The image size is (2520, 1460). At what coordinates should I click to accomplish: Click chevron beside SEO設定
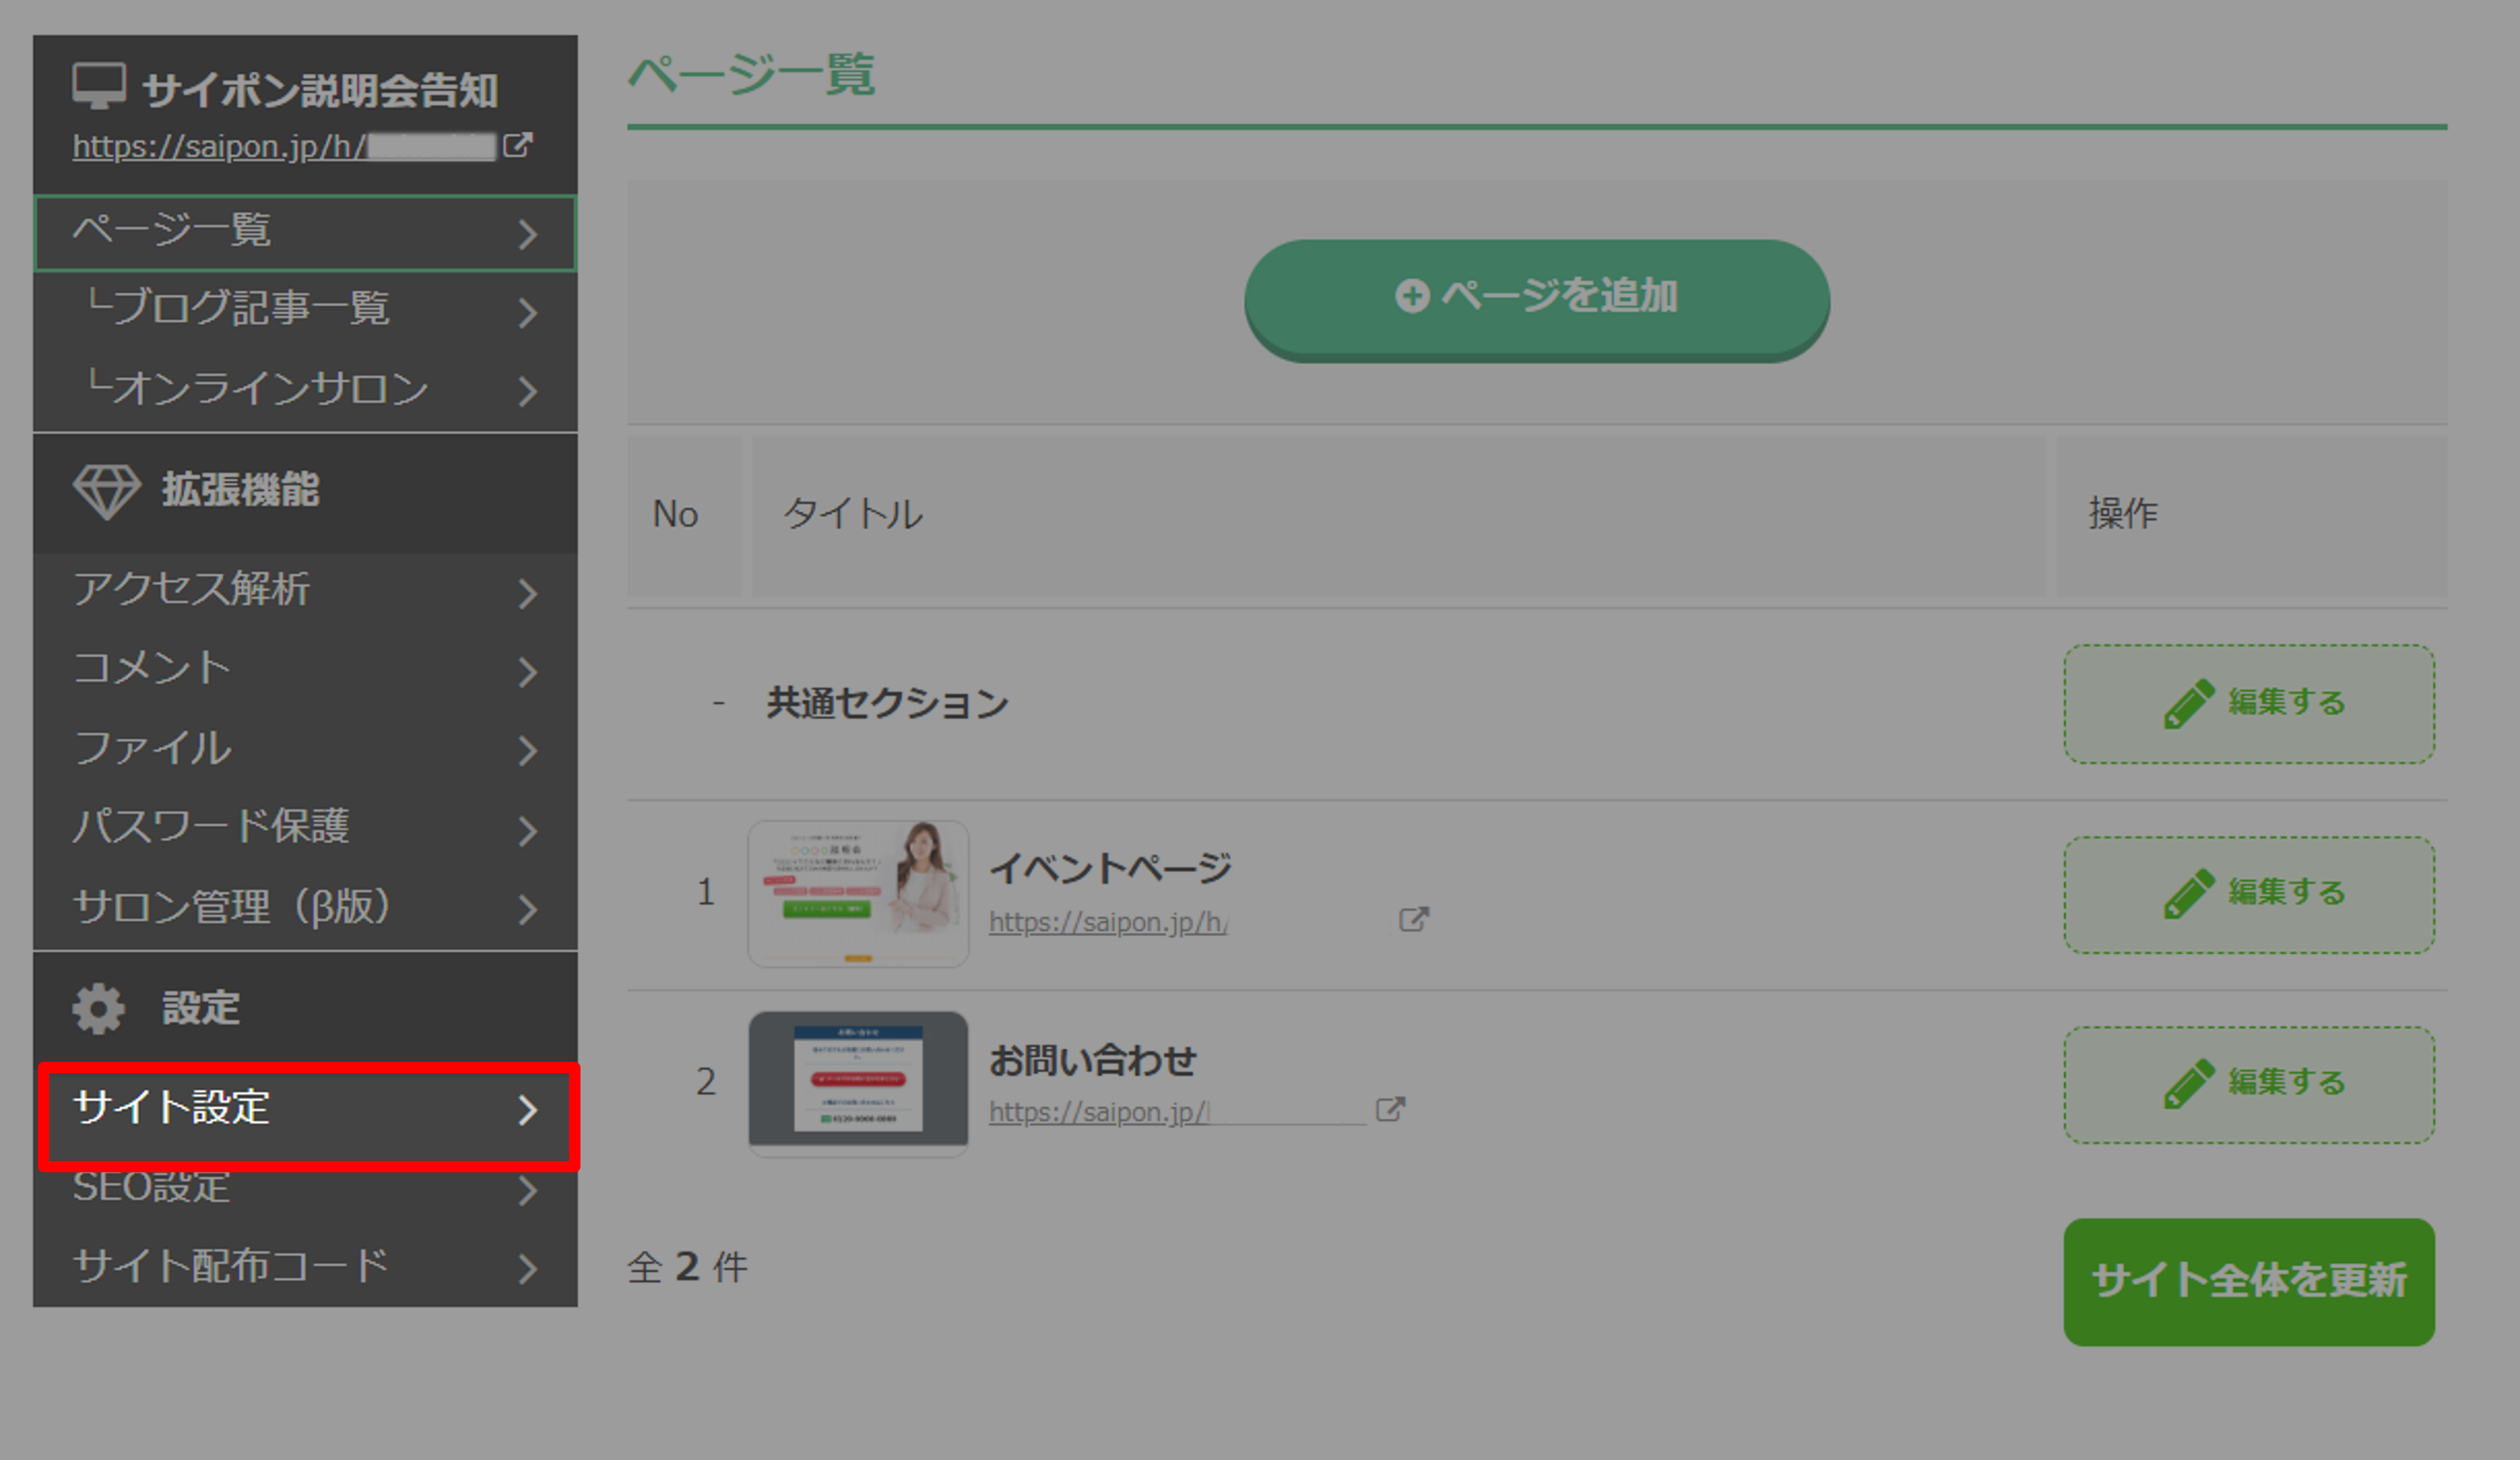pyautogui.click(x=528, y=1190)
